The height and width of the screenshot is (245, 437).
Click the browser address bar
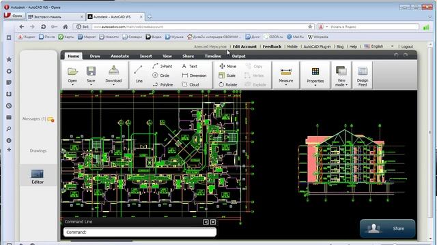(200, 27)
